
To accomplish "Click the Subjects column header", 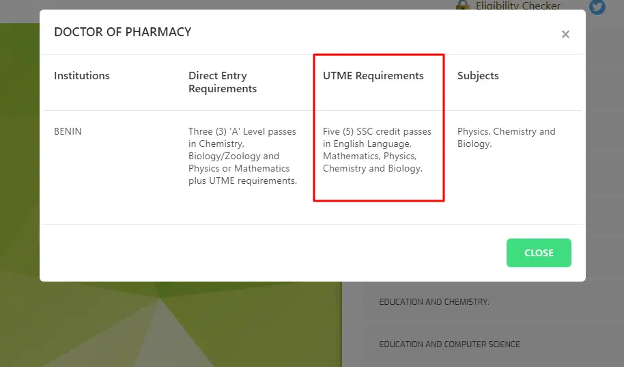I will (x=477, y=75).
